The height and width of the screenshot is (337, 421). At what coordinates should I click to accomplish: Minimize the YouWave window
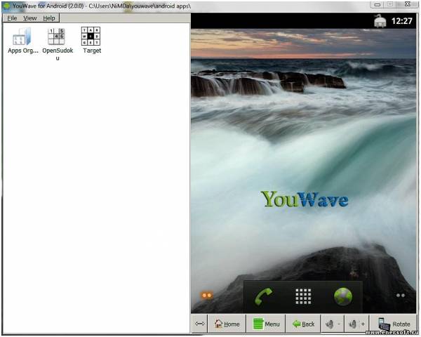tap(377, 4)
